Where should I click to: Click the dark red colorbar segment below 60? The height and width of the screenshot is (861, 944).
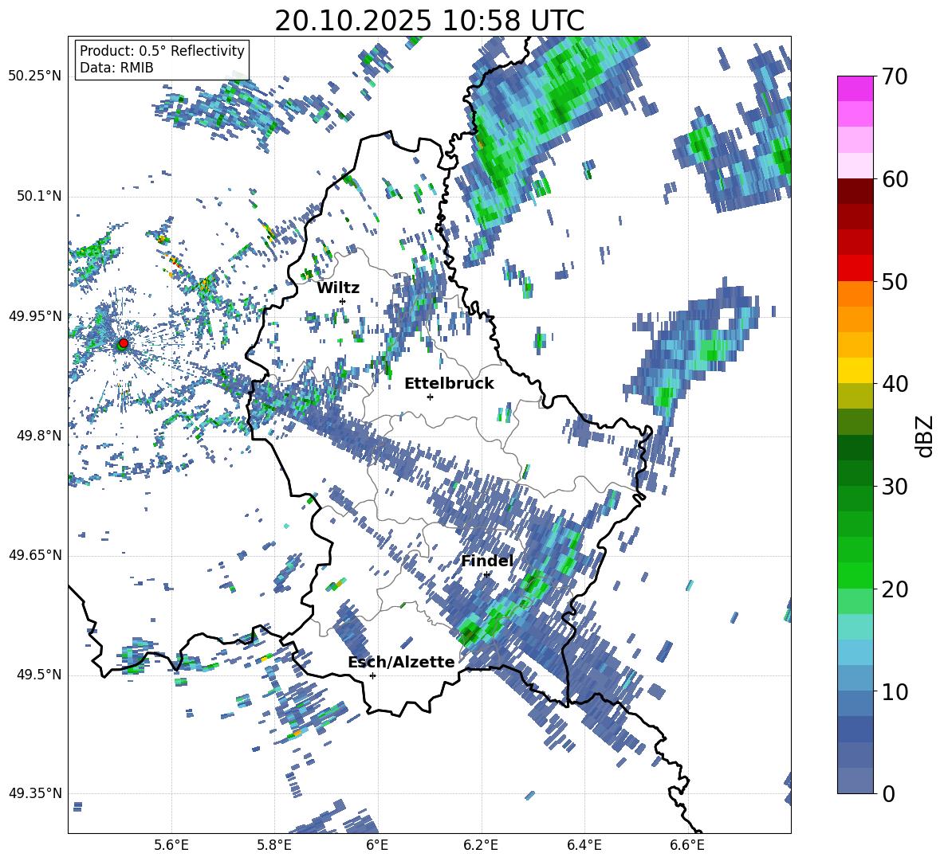855,191
